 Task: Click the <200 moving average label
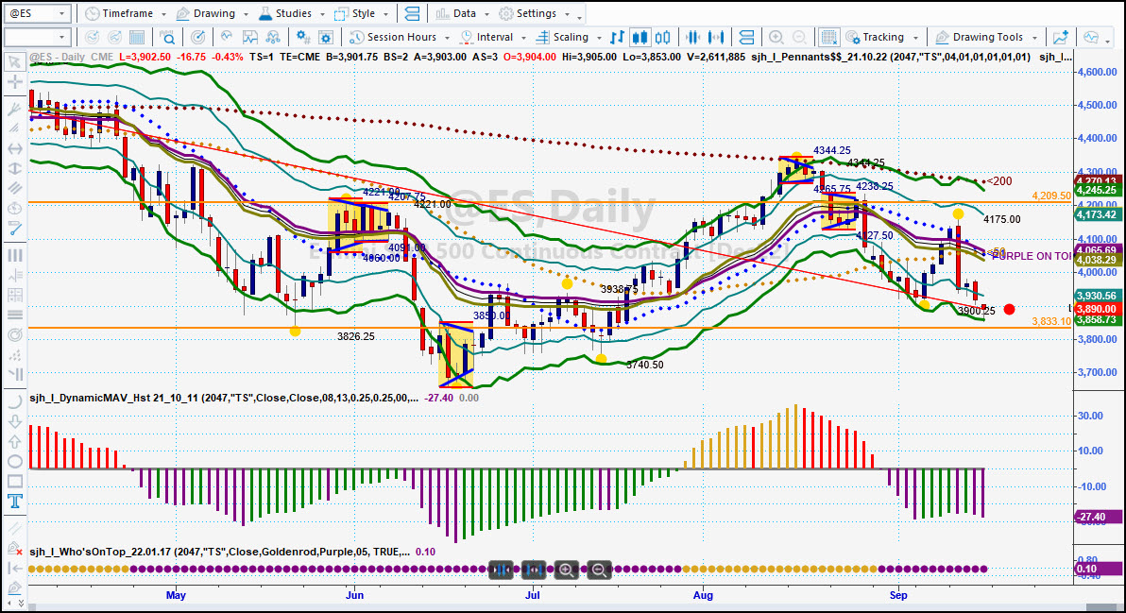click(x=998, y=181)
